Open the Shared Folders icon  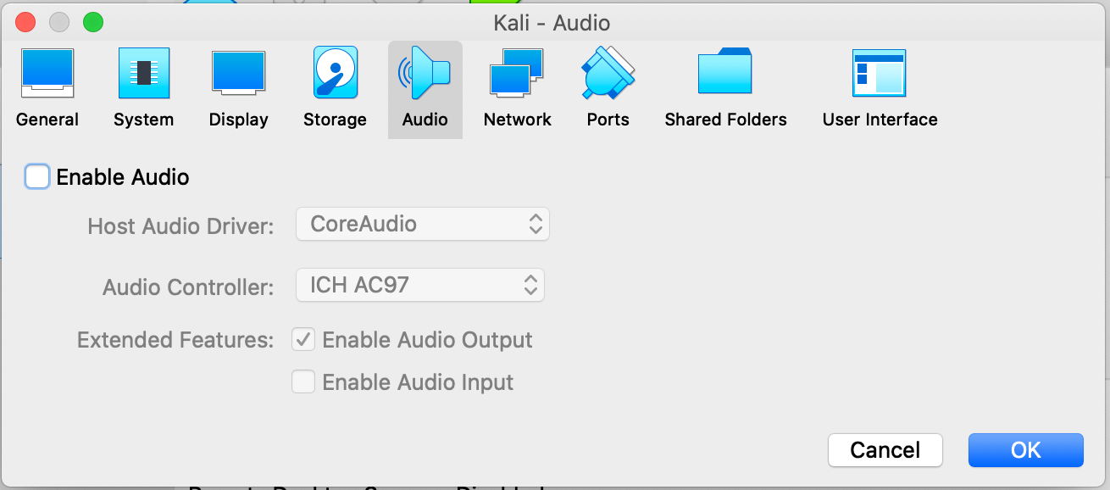[725, 72]
